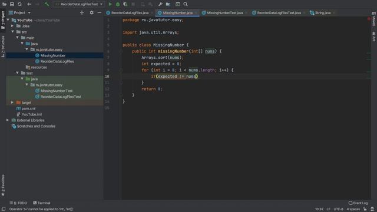Open the TODO tool window
Screen dimensions: 377x212
point(18,203)
